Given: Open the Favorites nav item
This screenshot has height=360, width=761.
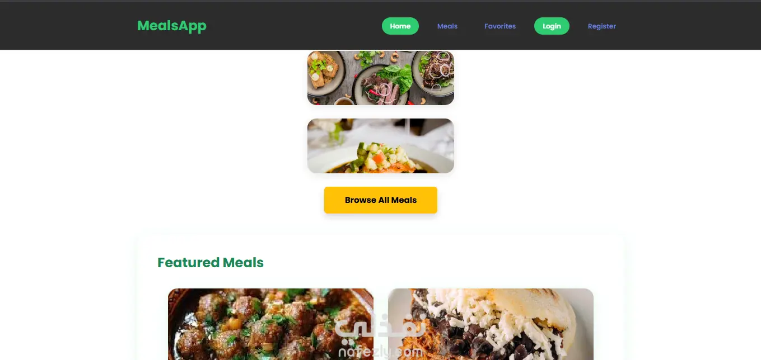Looking at the screenshot, I should (500, 26).
